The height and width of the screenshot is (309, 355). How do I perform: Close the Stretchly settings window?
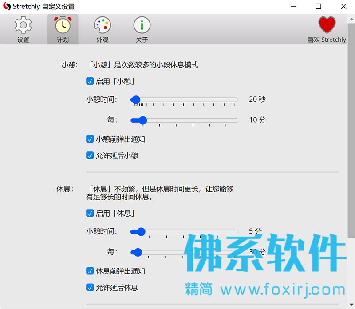pyautogui.click(x=343, y=6)
